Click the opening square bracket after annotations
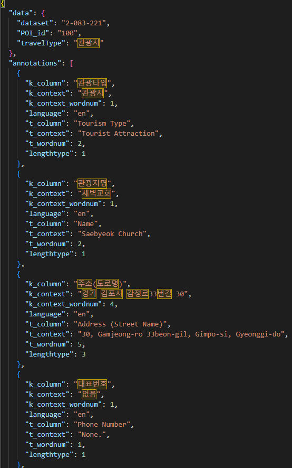 72,63
